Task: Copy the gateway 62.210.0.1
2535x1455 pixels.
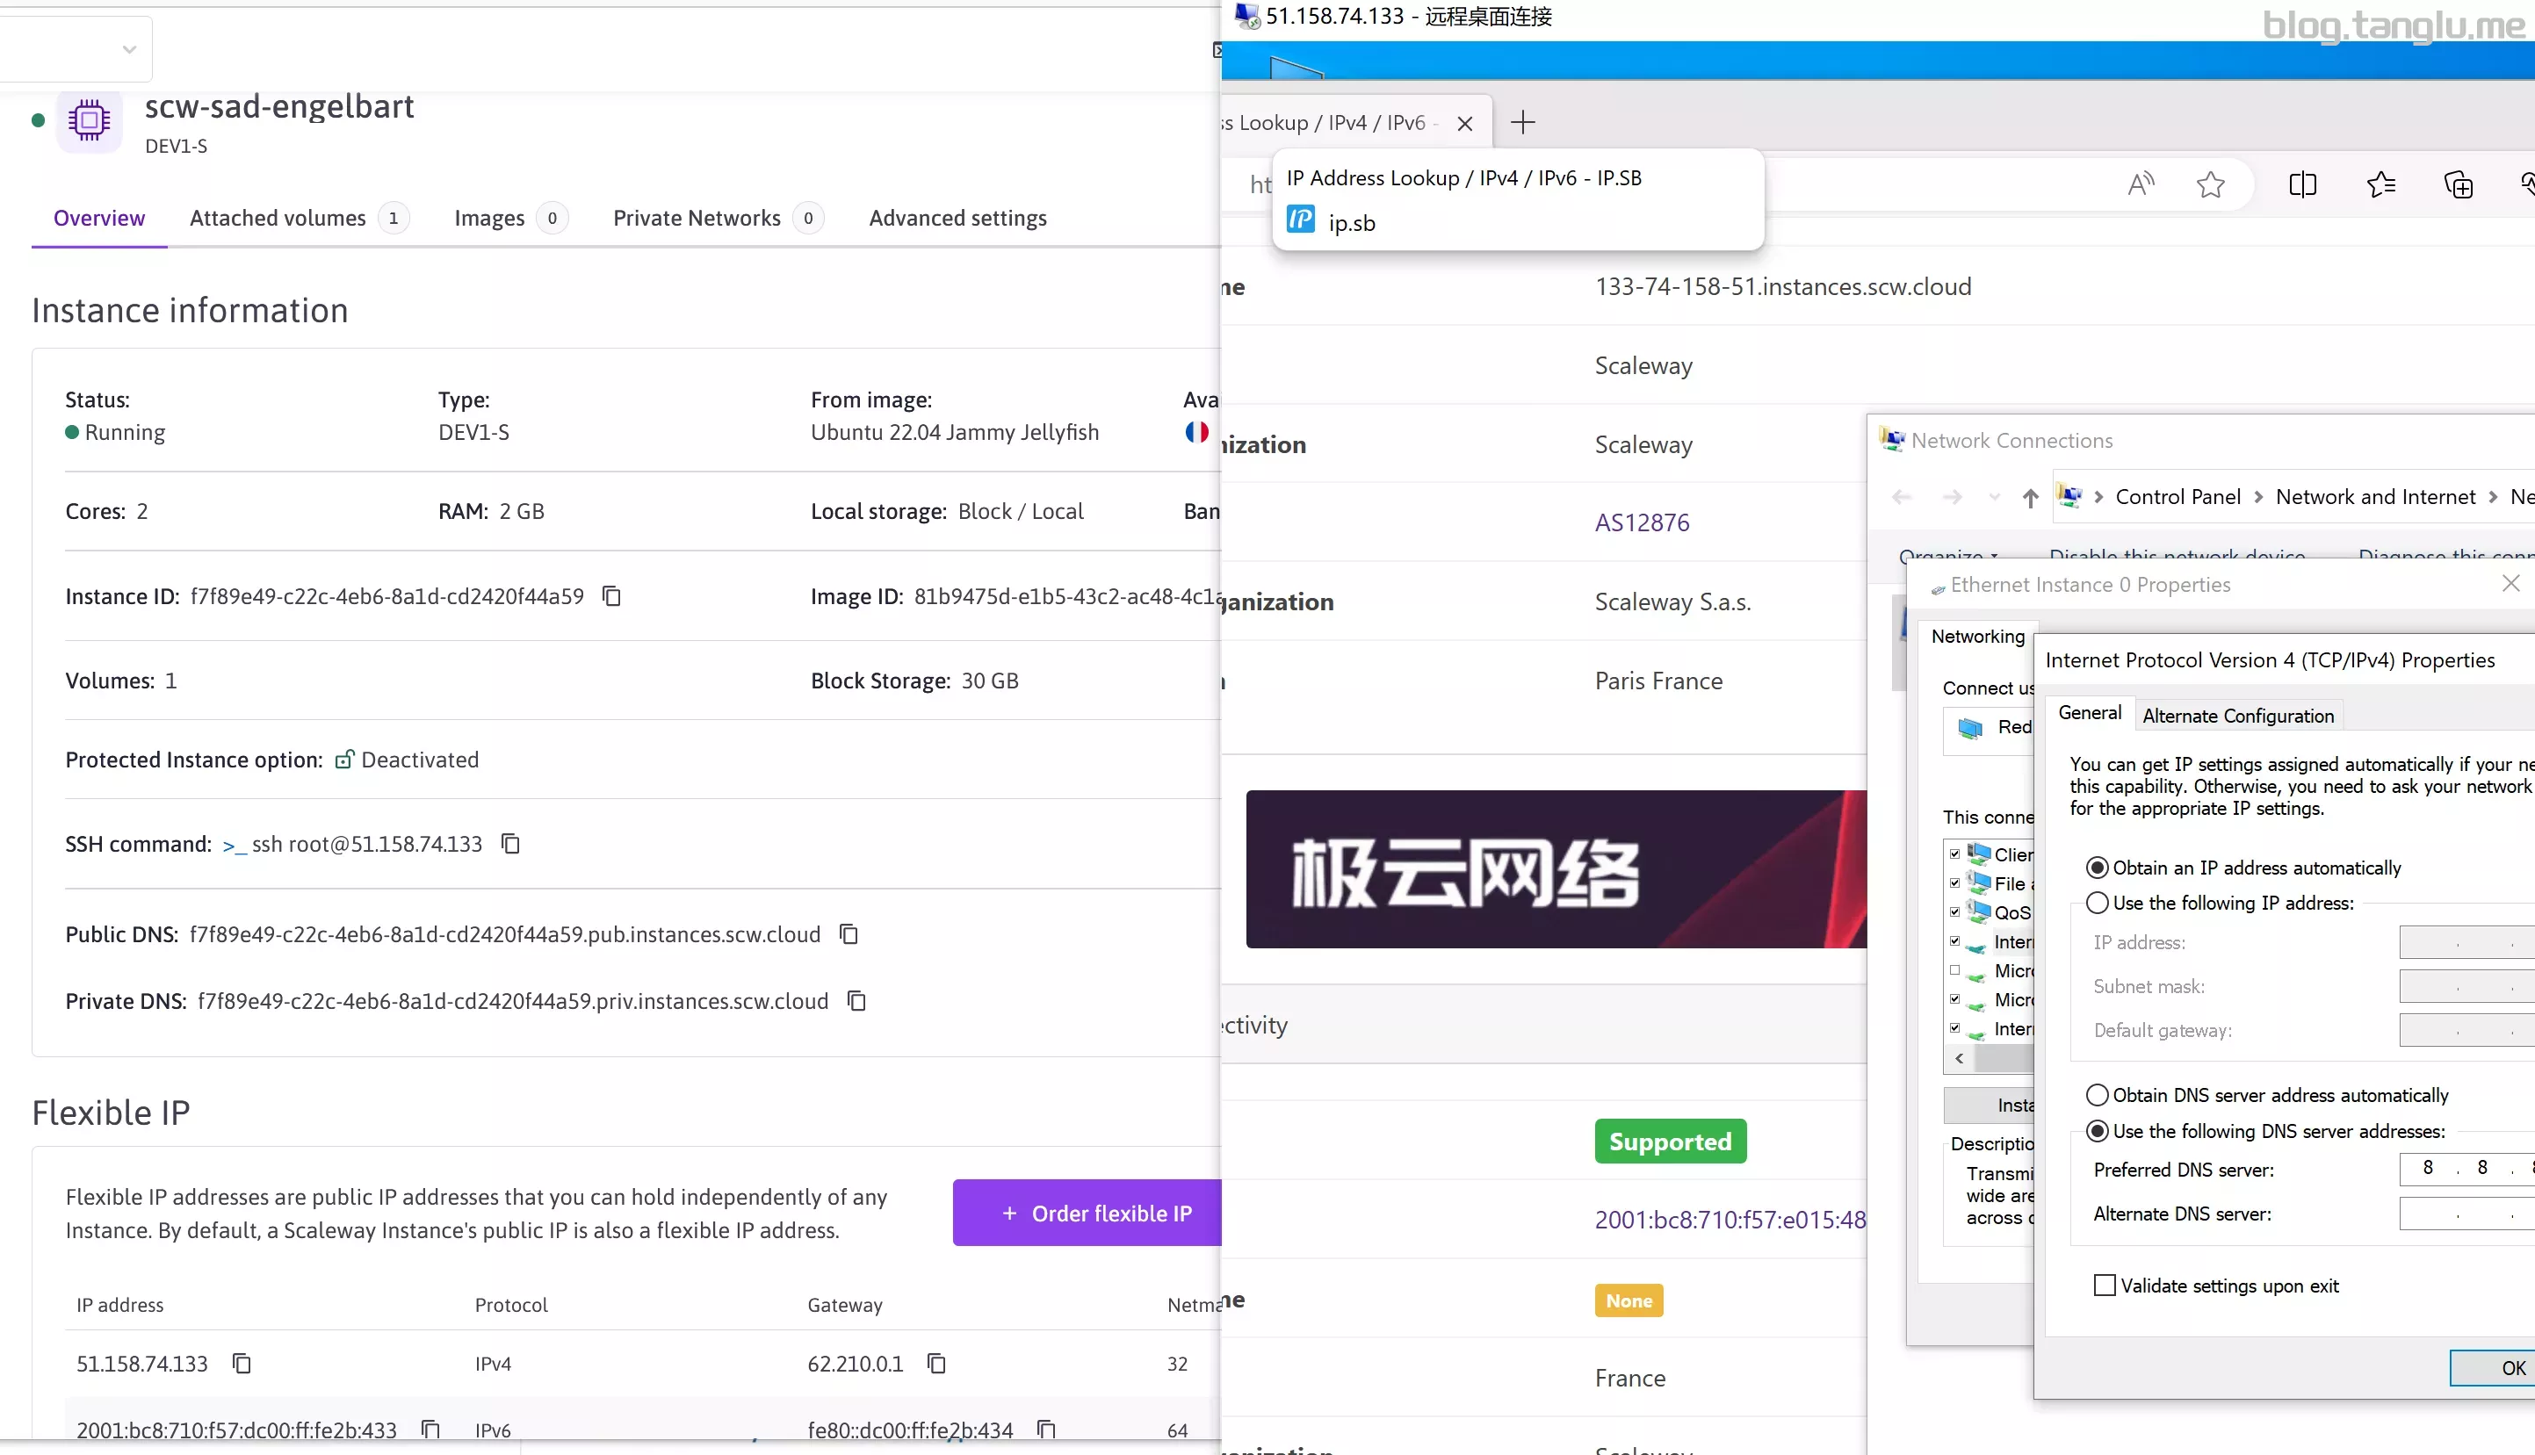Action: click(936, 1364)
